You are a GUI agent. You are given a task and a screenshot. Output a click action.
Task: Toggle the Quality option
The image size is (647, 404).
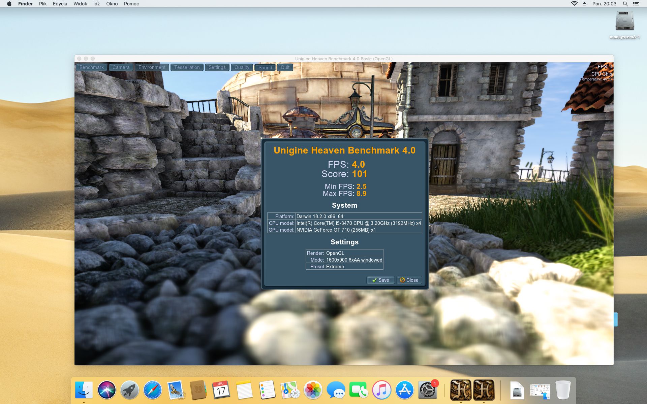[242, 67]
